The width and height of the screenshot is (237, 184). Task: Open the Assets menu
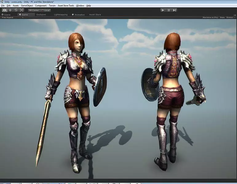coord(16,6)
